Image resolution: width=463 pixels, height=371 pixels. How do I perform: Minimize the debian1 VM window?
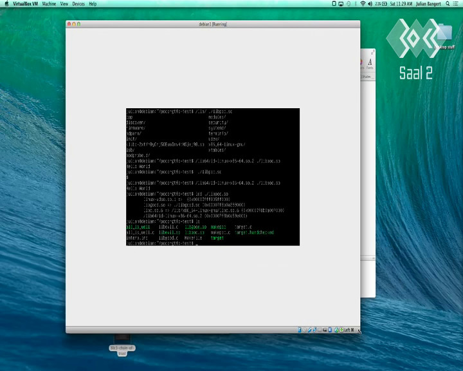[x=74, y=24]
